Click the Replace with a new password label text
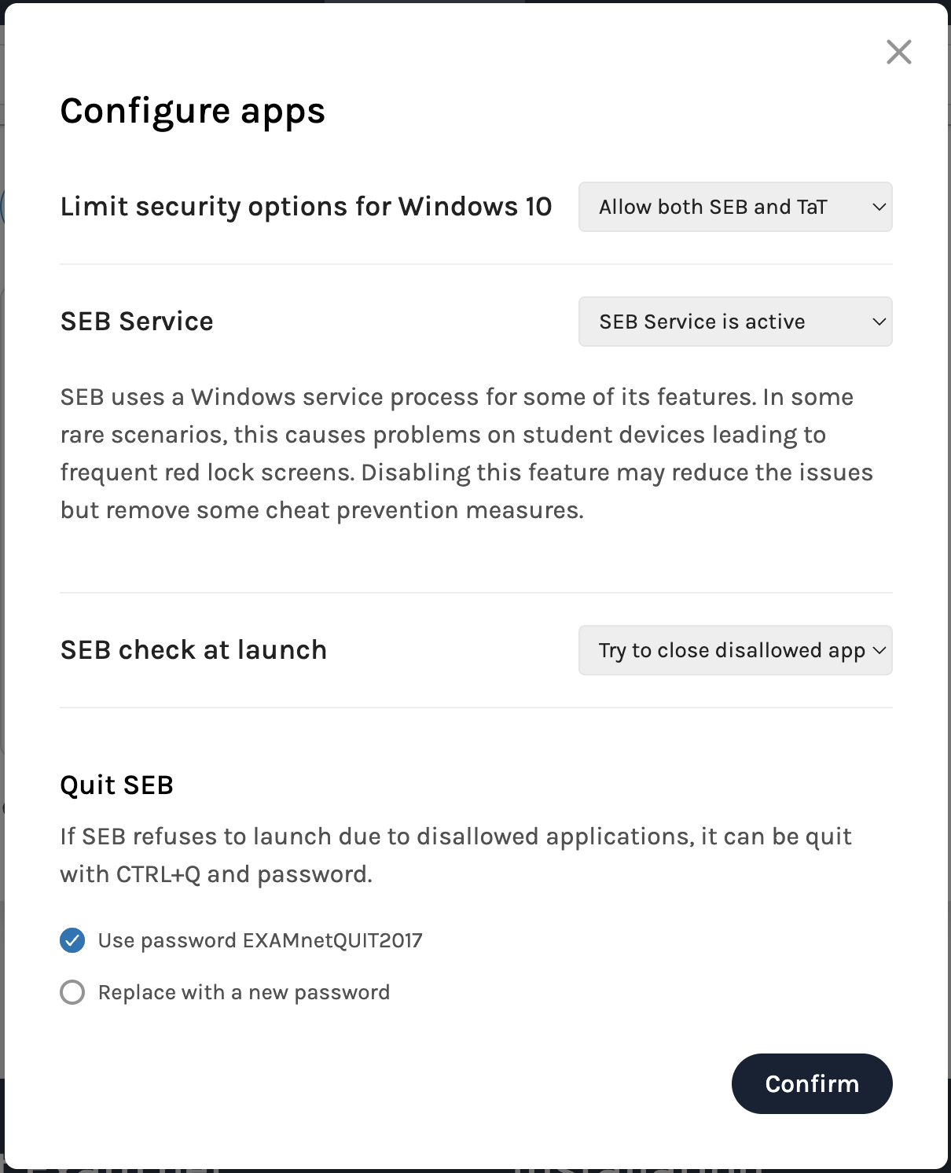The width and height of the screenshot is (951, 1173). point(244,992)
